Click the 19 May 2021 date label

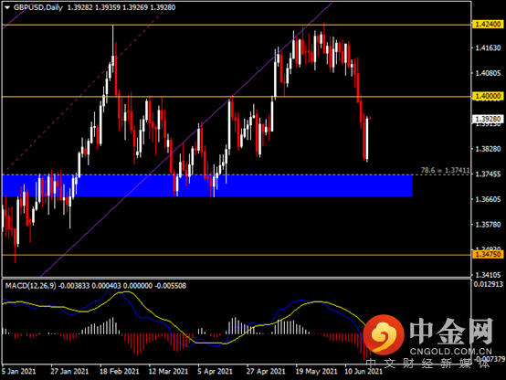point(316,371)
